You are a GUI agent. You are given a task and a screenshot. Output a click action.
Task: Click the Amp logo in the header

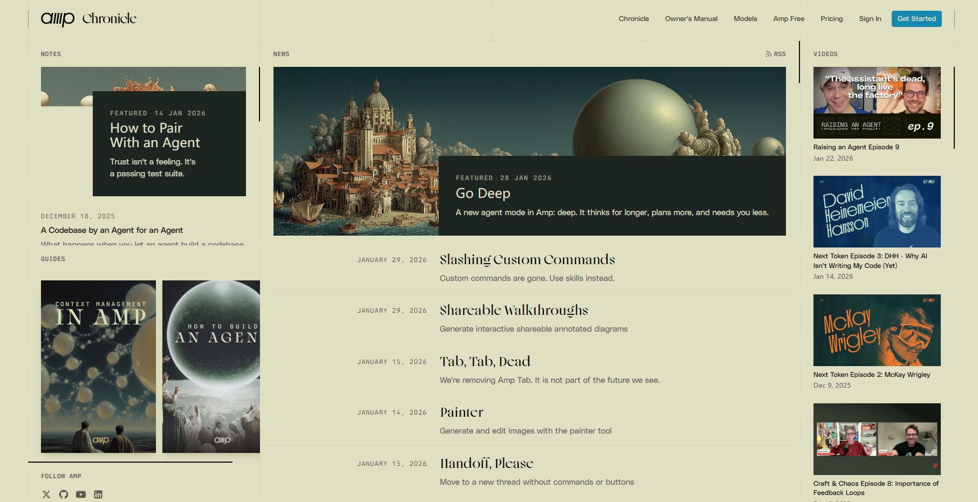tap(58, 19)
